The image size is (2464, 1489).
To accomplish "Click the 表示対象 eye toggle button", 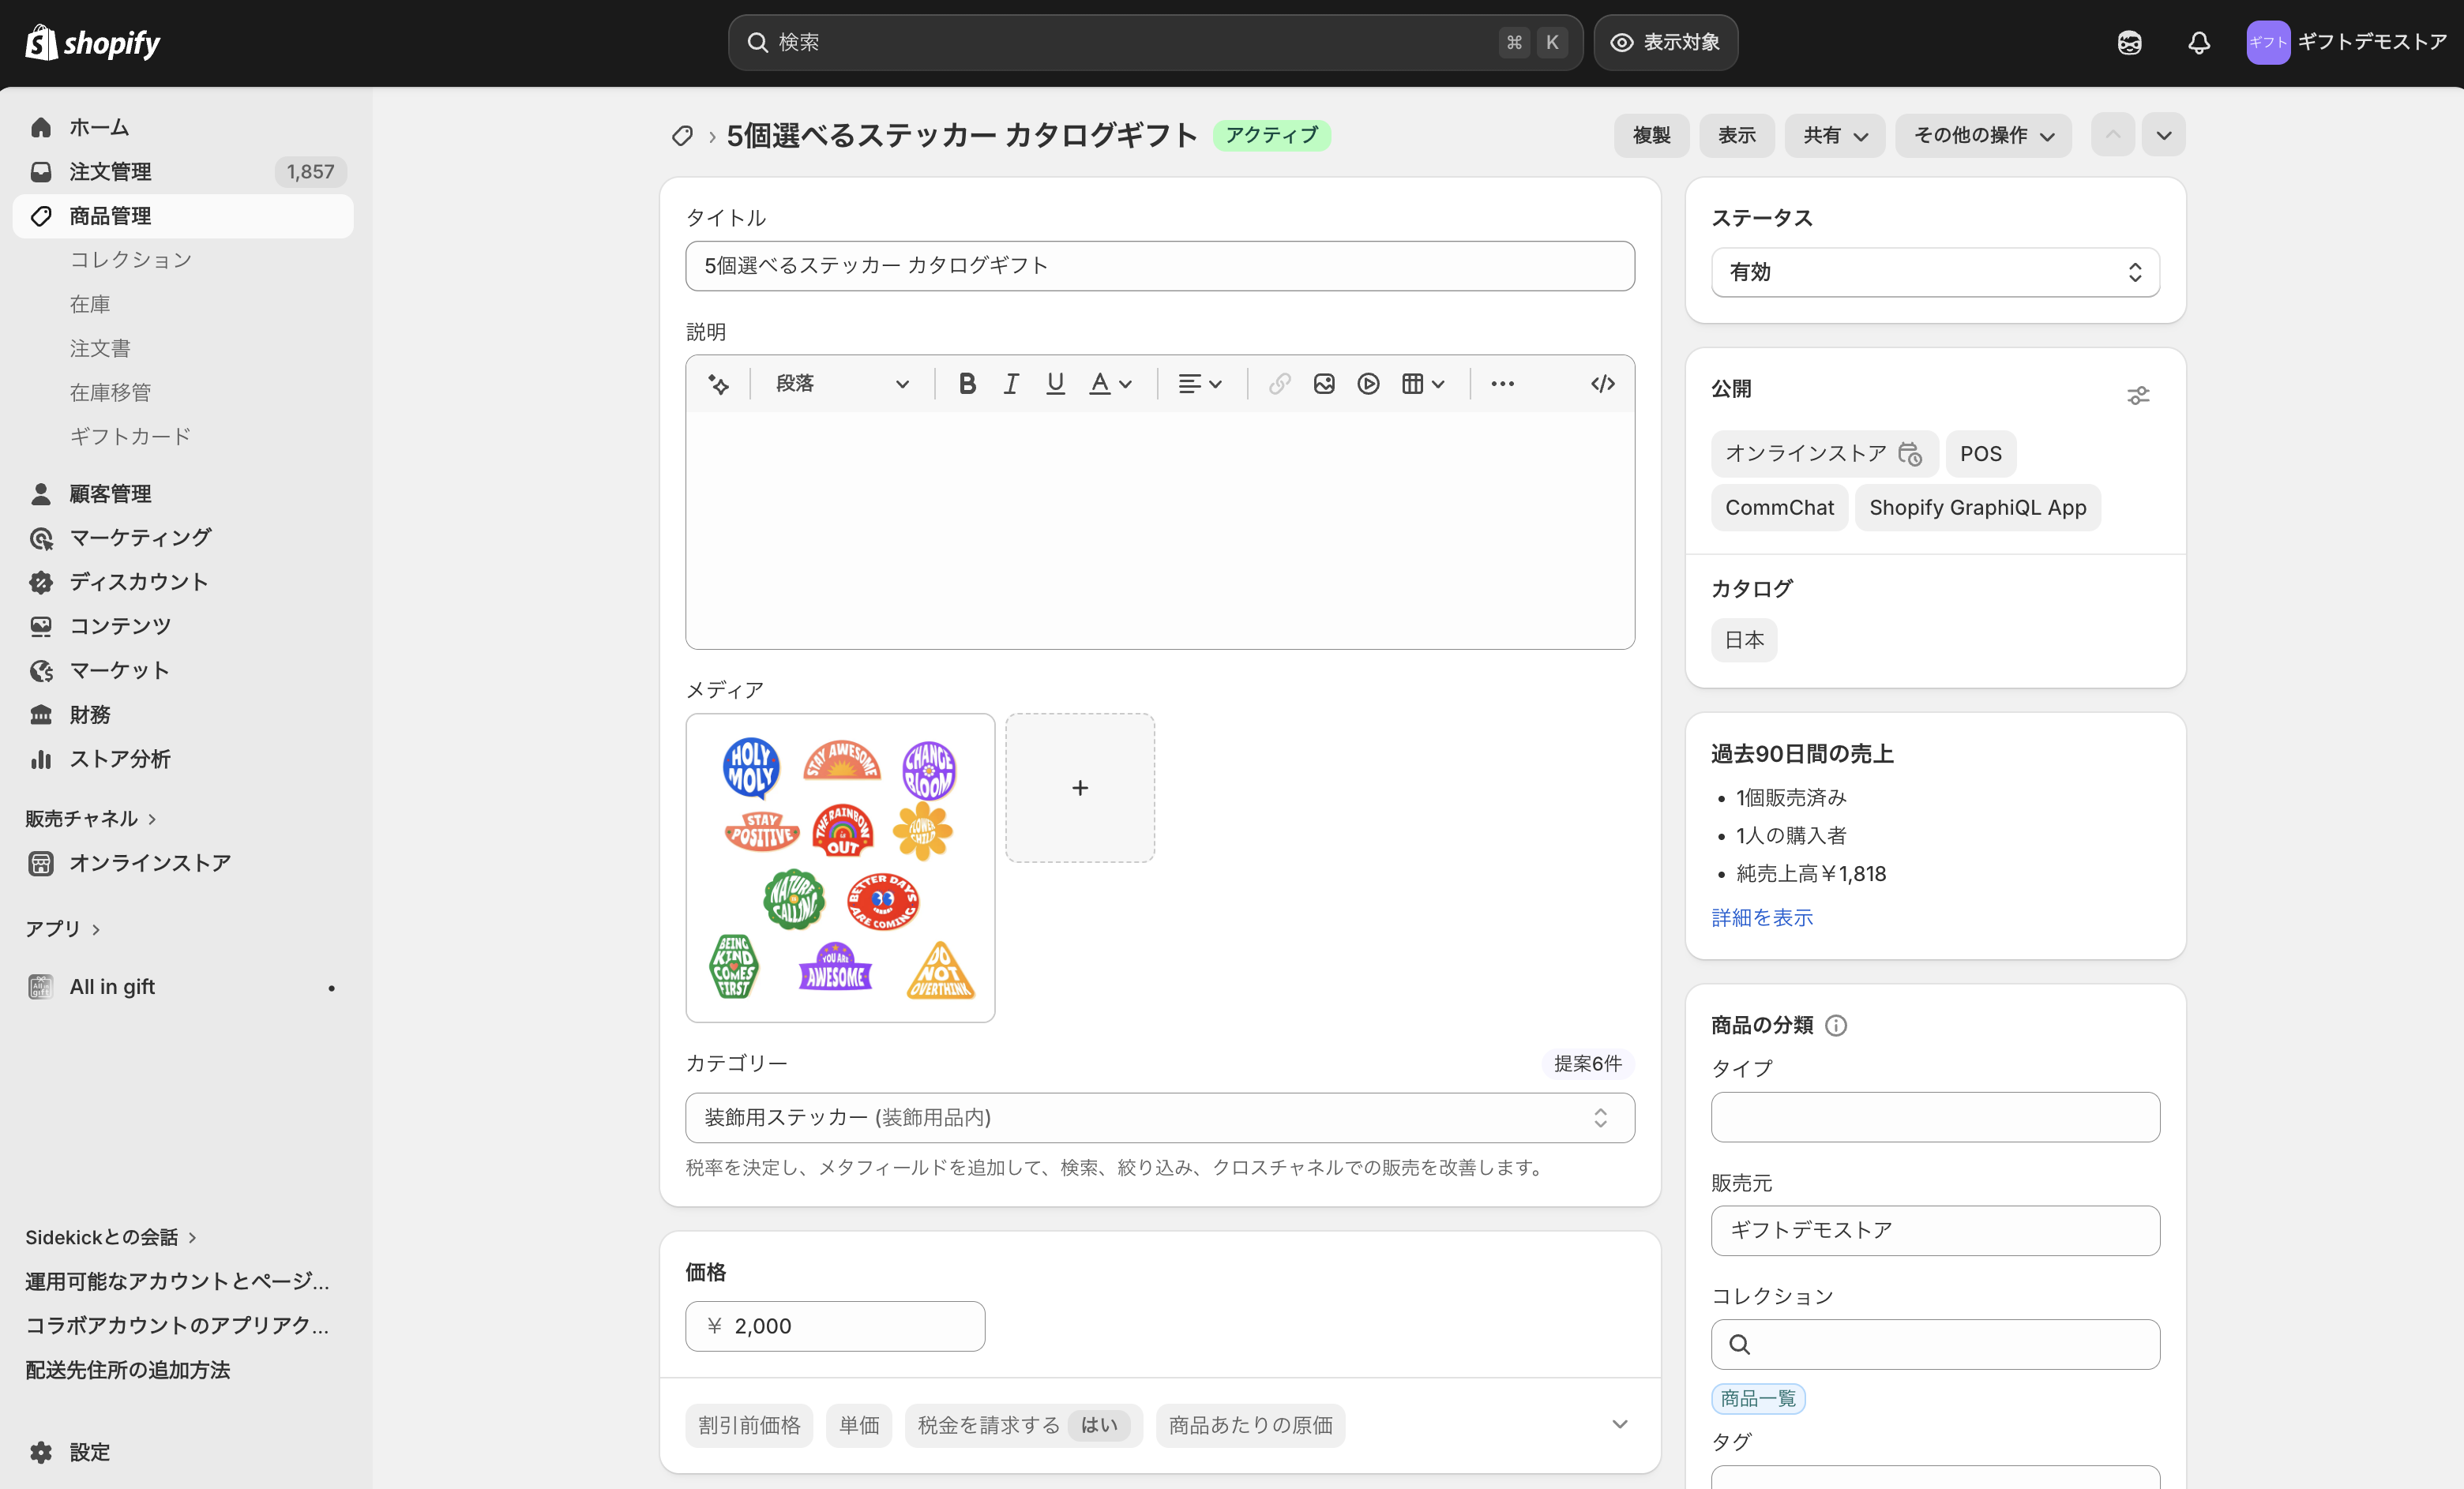I will tap(1665, 43).
